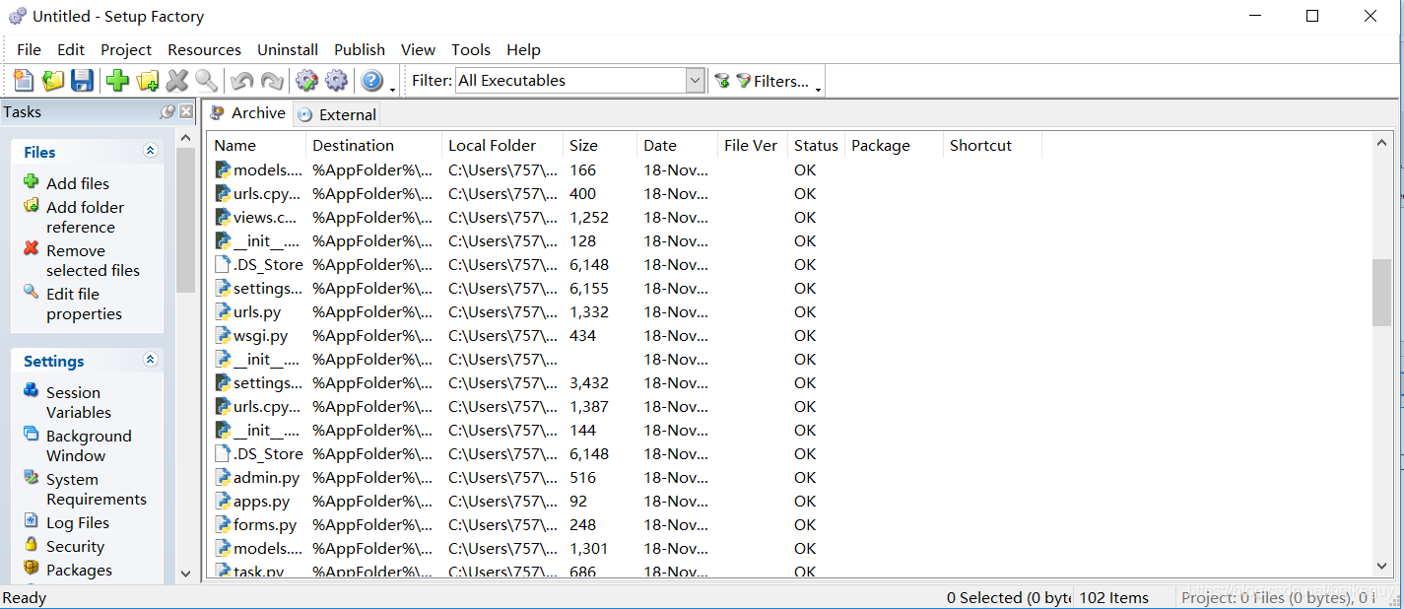Open the Publish menu
Image resolution: width=1404 pixels, height=609 pixels.
[360, 49]
